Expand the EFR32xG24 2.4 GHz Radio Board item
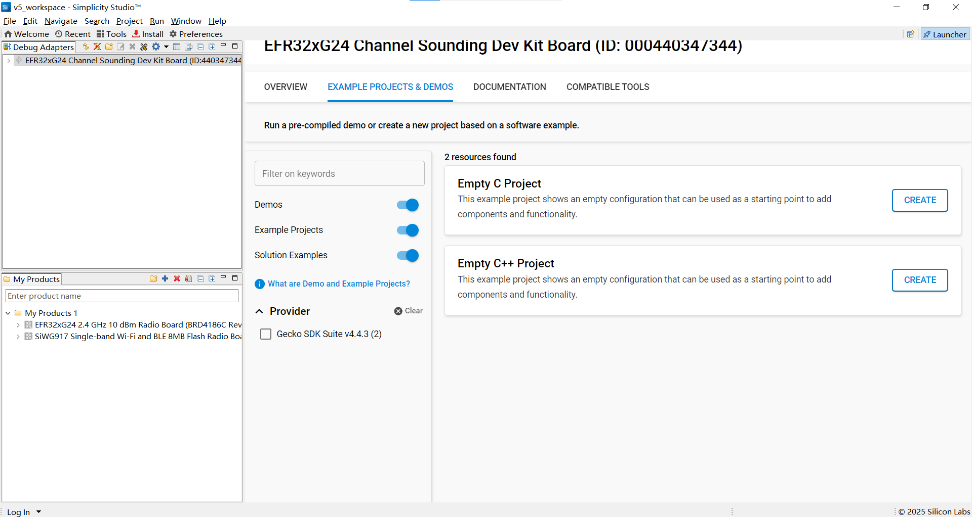This screenshot has height=517, width=972. click(x=18, y=325)
